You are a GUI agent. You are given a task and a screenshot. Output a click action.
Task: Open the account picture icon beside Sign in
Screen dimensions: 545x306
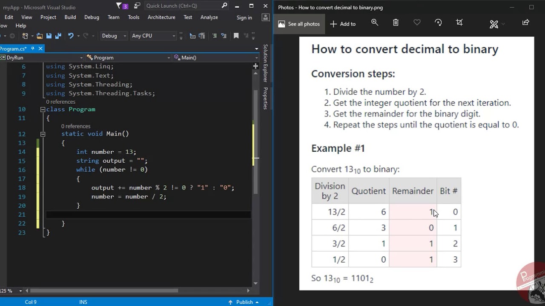266,17
